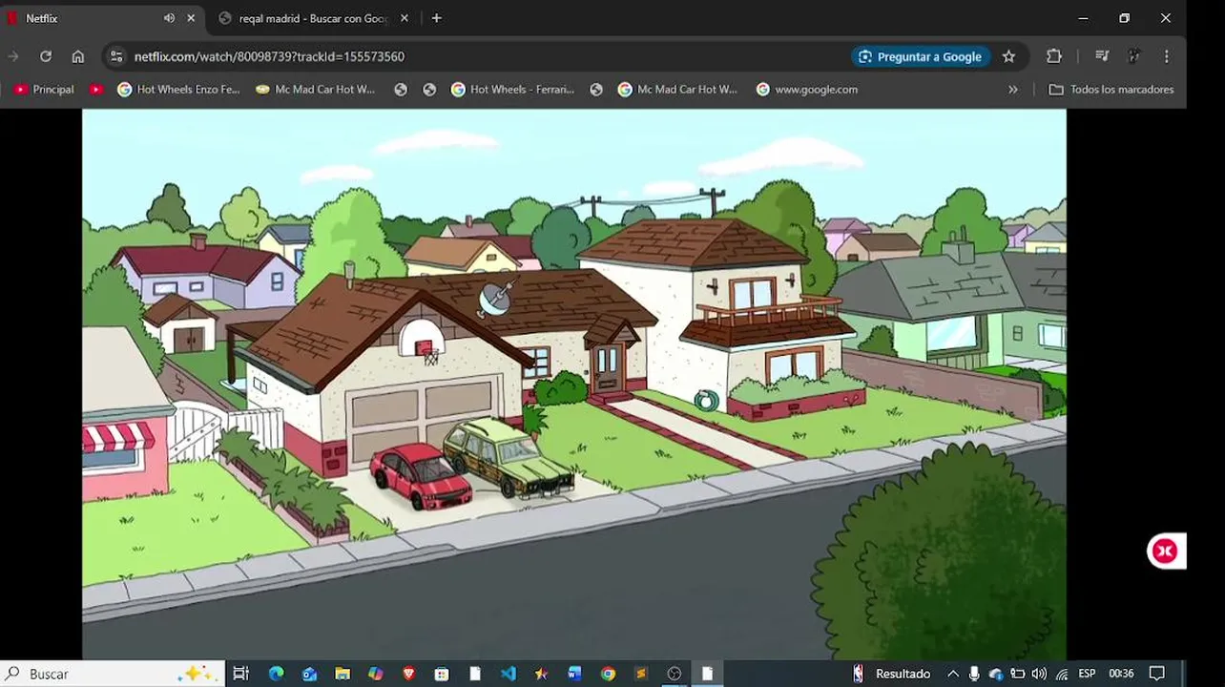Click the Windows Buscar search box

coord(113,674)
